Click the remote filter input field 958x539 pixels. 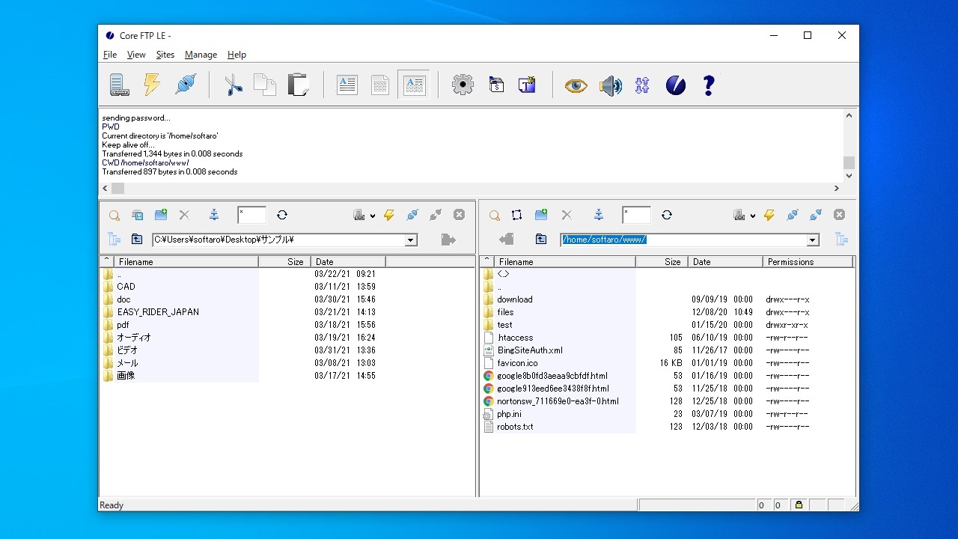coord(636,215)
